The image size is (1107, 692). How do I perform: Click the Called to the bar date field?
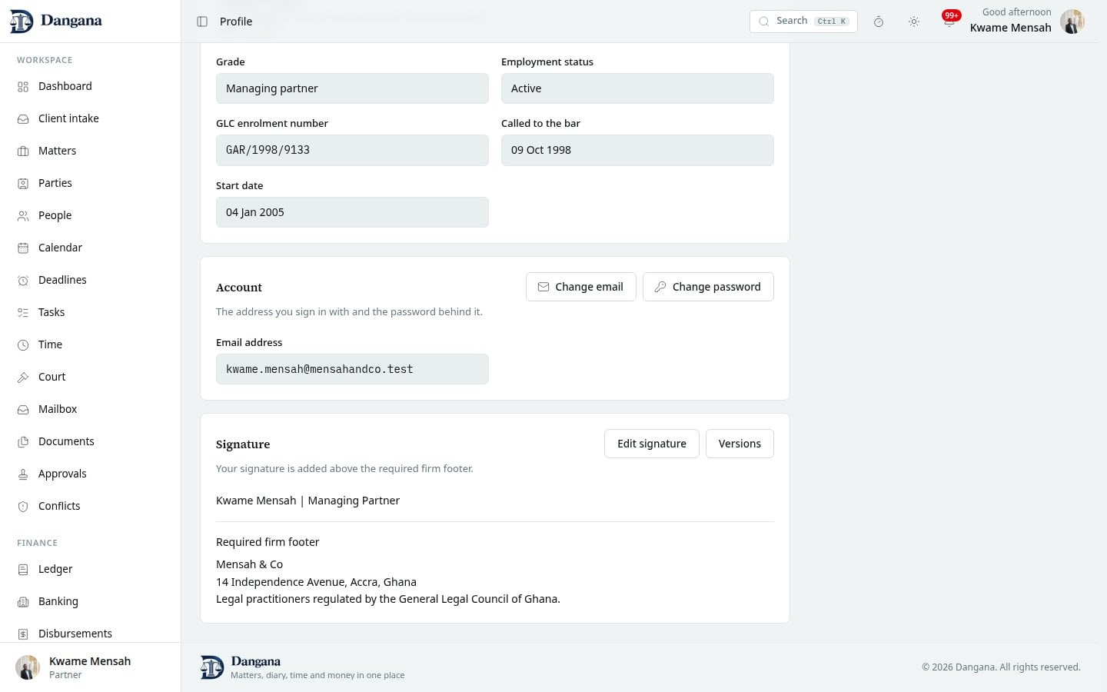[x=637, y=150]
